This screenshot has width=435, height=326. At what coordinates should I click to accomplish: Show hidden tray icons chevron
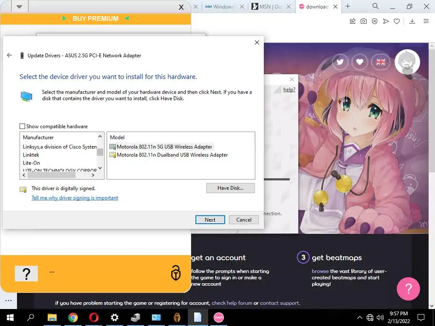[359, 318]
